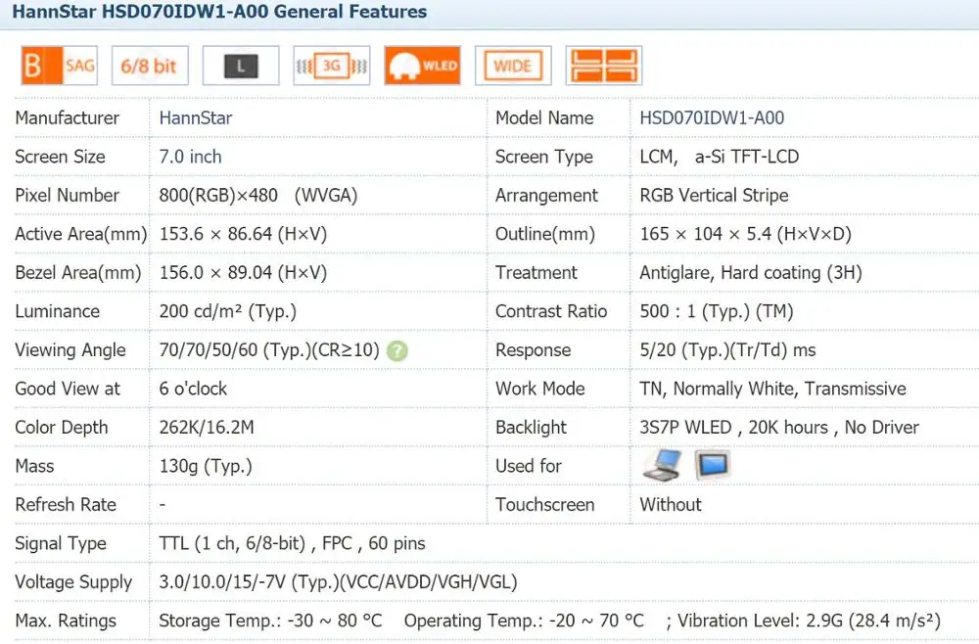
Task: Click the "TN, Normally White, Transmissive" work mode value
Action: tap(773, 389)
